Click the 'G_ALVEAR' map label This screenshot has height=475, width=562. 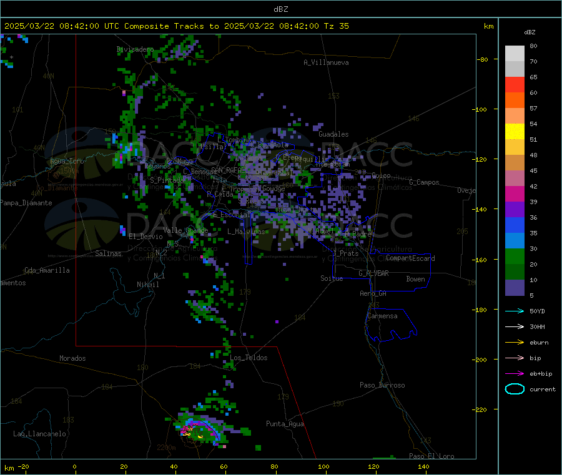click(x=373, y=273)
